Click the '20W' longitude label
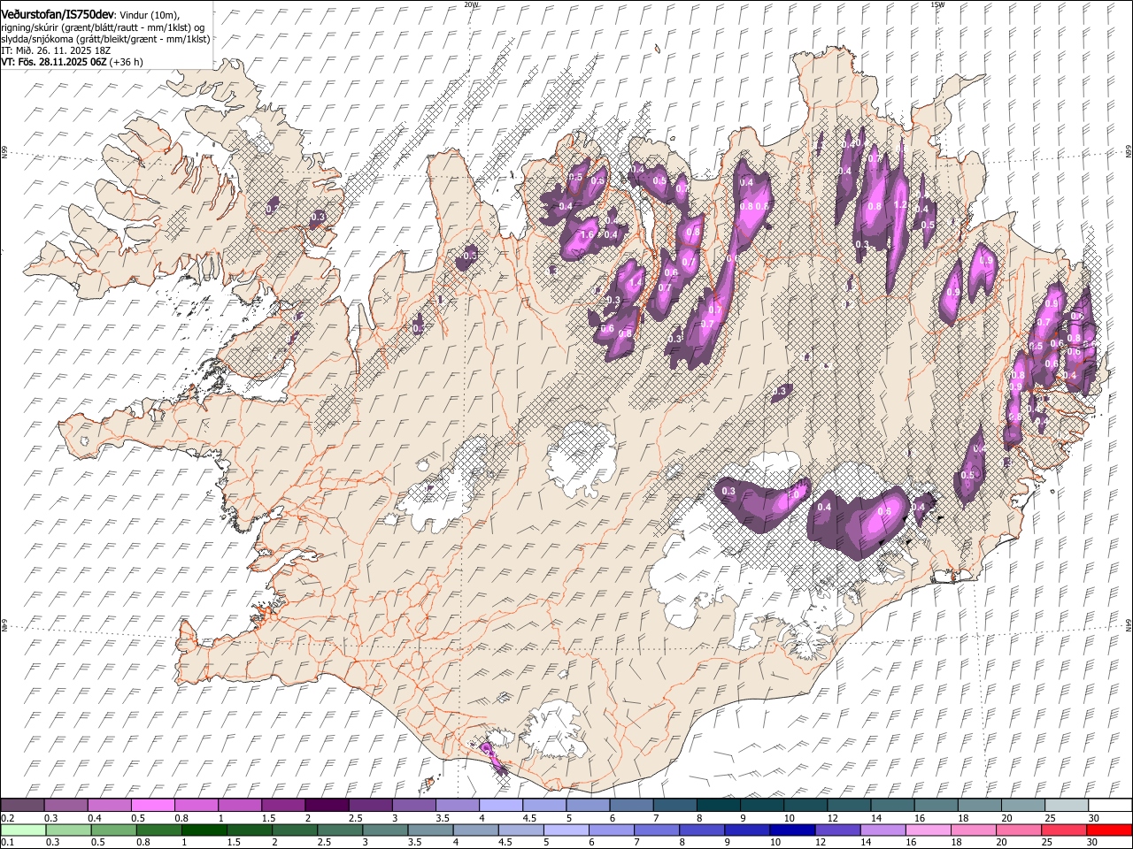 coord(471,4)
